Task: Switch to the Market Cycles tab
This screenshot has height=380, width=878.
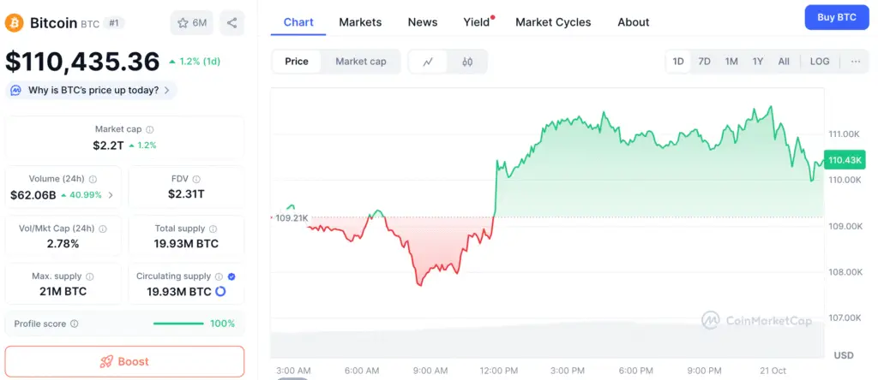Action: coord(553,22)
